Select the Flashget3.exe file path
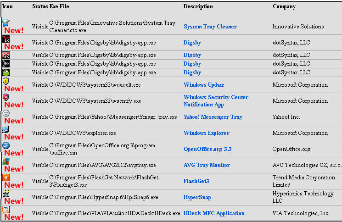Screen dimensions: 342x222 [x=104, y=181]
